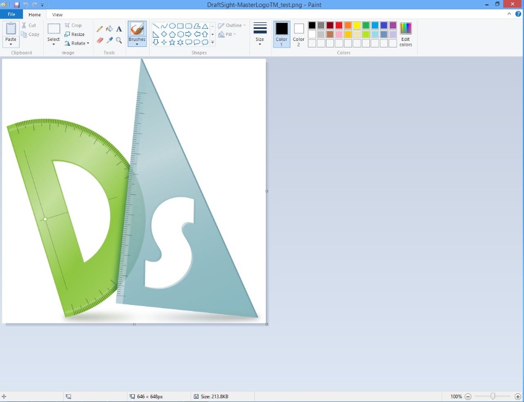The image size is (524, 402).
Task: Select the Pencil tool
Action: pos(99,29)
